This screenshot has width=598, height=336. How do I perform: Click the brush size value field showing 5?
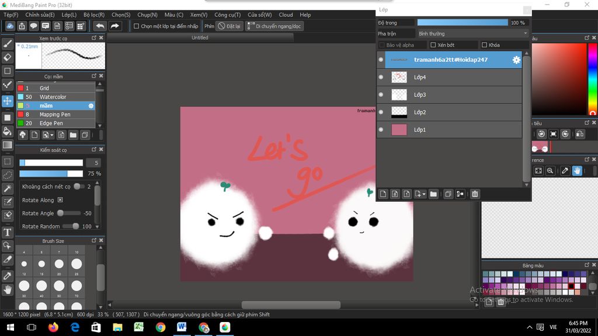click(93, 163)
